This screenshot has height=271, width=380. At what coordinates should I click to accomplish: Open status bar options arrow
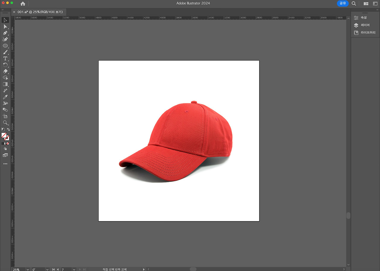(x=144, y=269)
